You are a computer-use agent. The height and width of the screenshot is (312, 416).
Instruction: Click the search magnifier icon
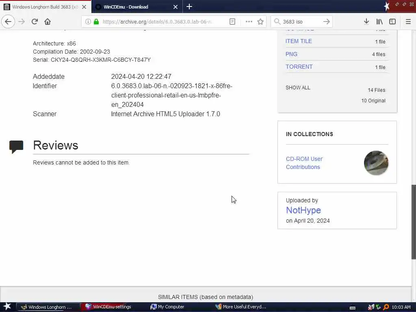tap(277, 22)
